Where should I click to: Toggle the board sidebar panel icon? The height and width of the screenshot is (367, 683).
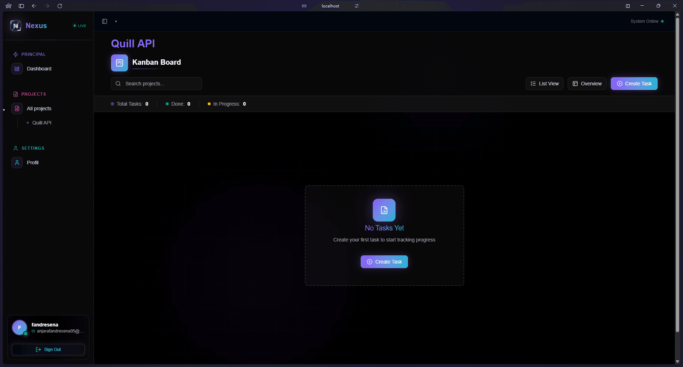(104, 21)
